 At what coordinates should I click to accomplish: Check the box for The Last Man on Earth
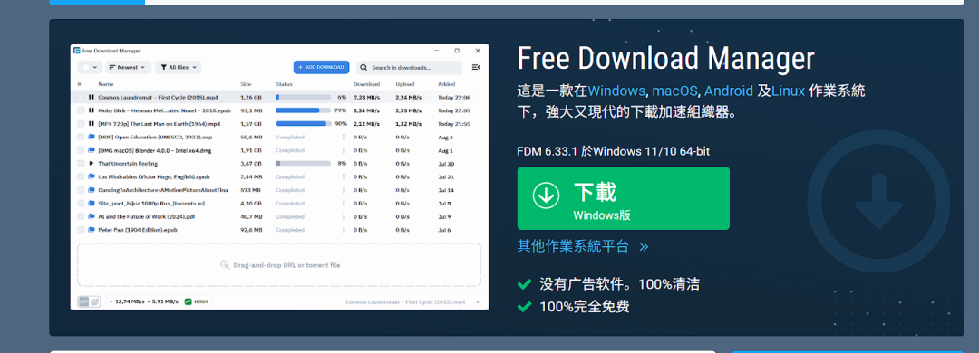pos(81,123)
